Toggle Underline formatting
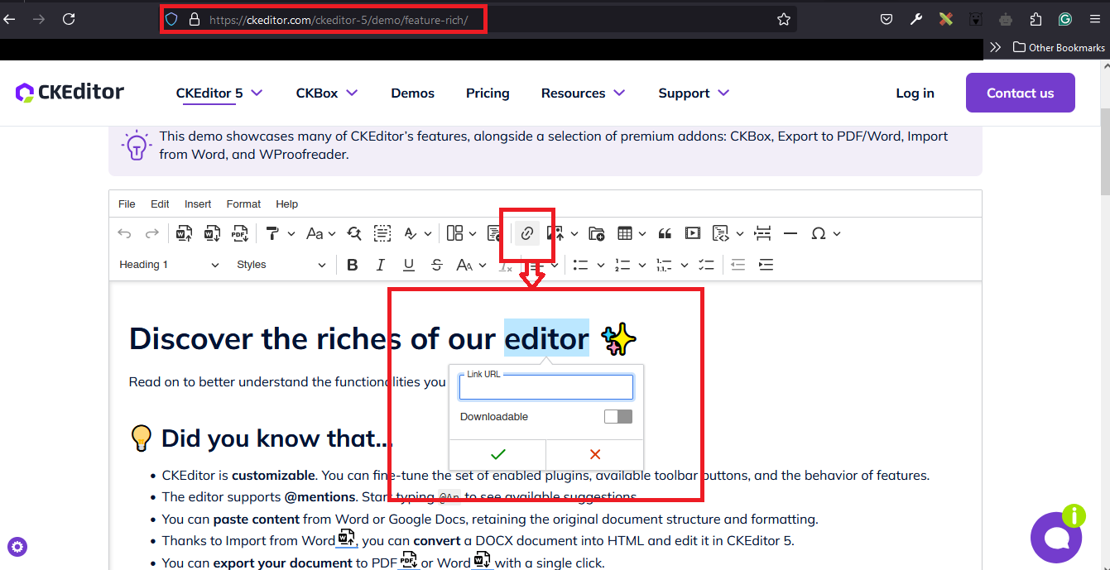This screenshot has height=570, width=1110. [x=409, y=265]
